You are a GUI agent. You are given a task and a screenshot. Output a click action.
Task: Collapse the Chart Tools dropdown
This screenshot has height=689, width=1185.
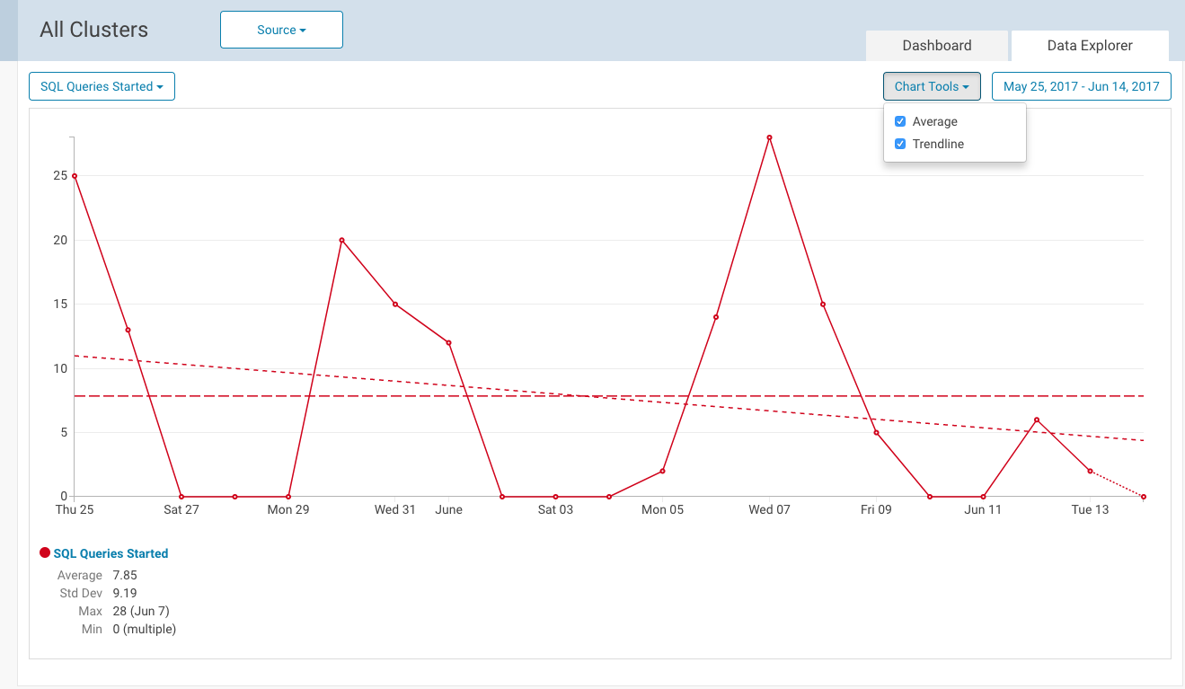pyautogui.click(x=932, y=86)
